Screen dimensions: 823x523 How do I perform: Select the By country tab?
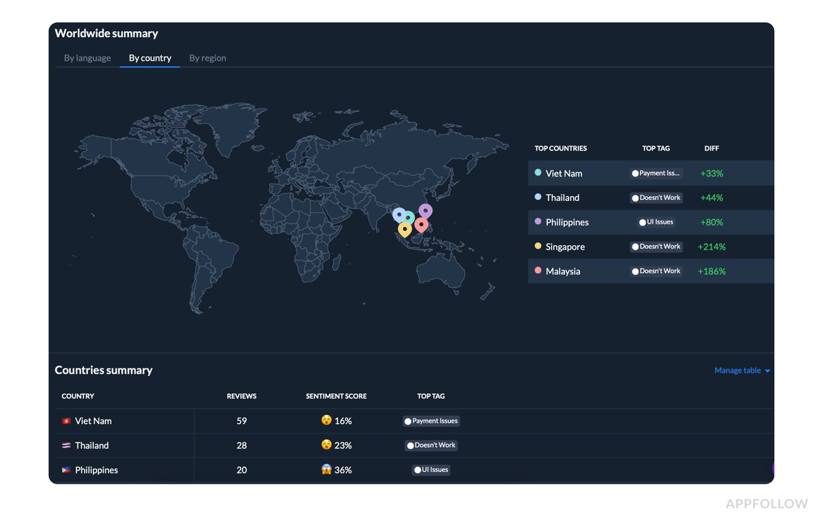150,58
